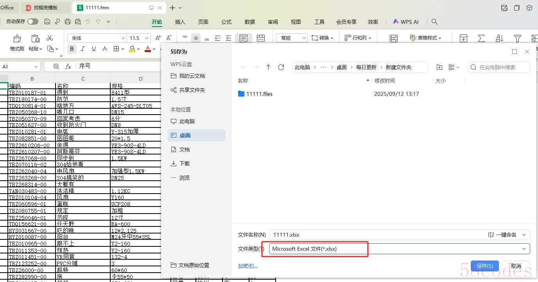Expand the 宋体 font name dropdown
Image resolution: width=538 pixels, height=282 pixels.
pos(123,38)
